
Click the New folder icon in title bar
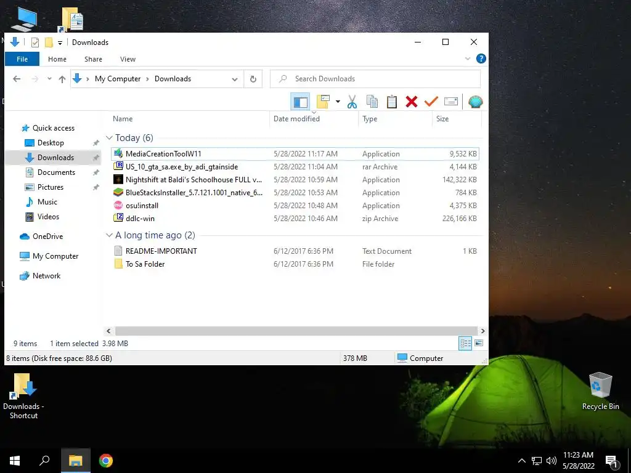[x=49, y=42]
